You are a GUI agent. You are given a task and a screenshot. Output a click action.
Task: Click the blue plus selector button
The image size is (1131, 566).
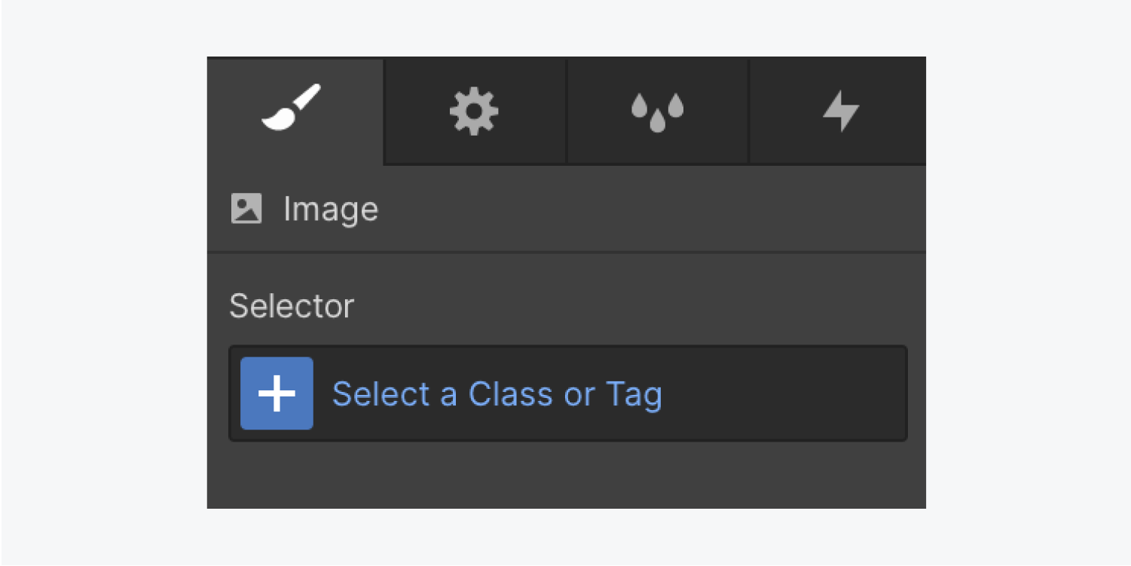click(x=277, y=393)
